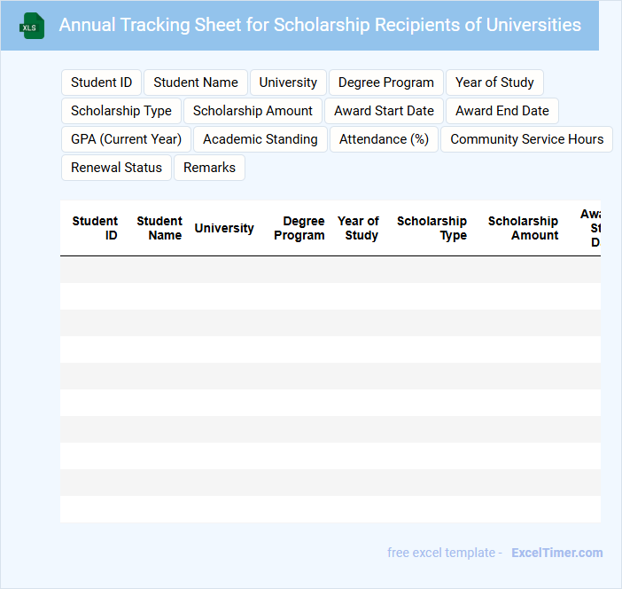Click the Scholarship Amount tag
The height and width of the screenshot is (589, 622).
pyautogui.click(x=253, y=111)
